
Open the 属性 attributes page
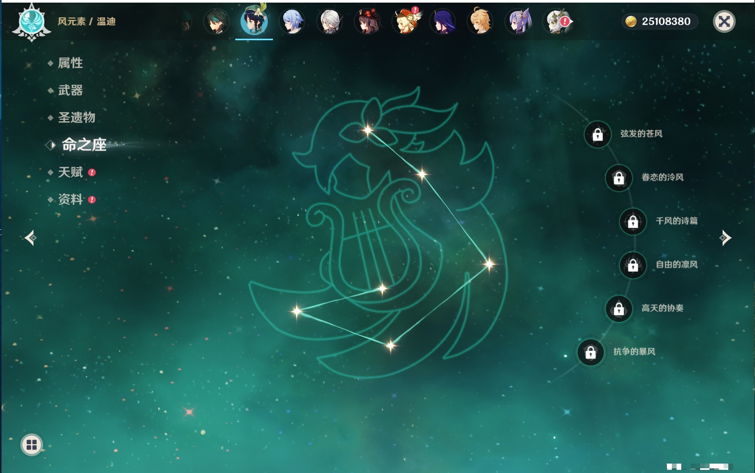(70, 63)
